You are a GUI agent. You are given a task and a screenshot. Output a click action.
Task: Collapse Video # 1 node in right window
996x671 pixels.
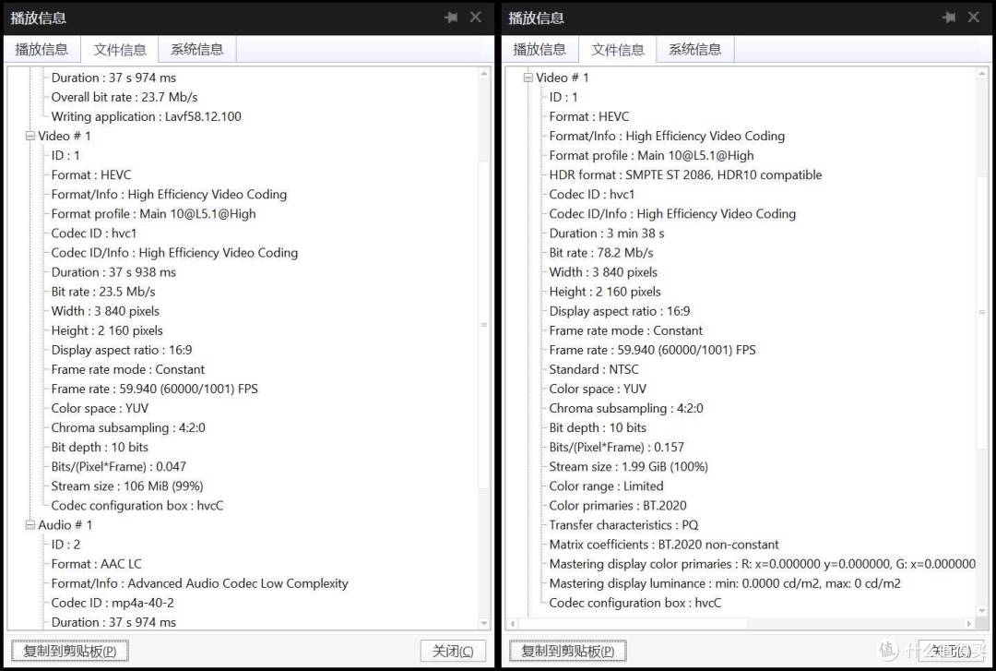tap(528, 78)
